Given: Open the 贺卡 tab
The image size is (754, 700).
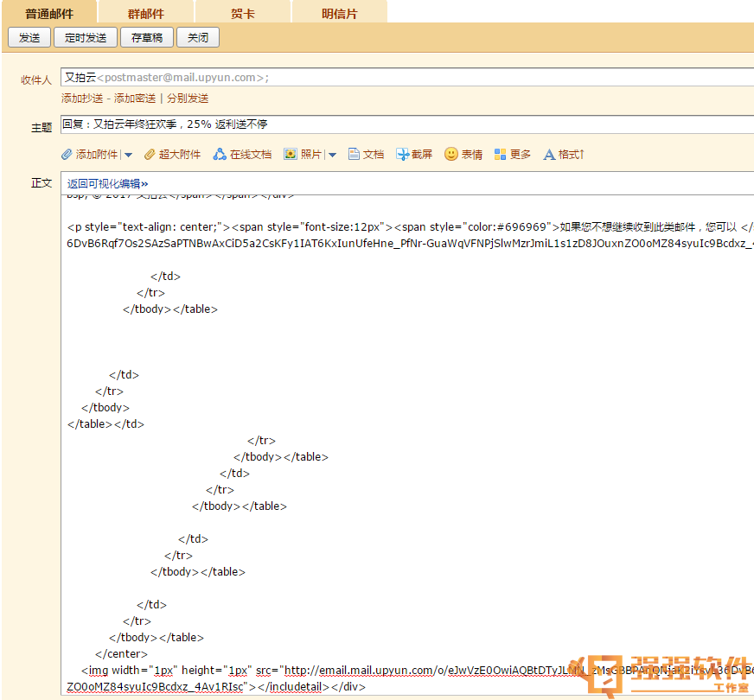Looking at the screenshot, I should click(243, 14).
